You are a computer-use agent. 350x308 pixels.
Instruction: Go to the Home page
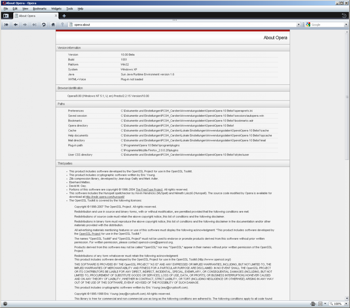click(x=53, y=25)
